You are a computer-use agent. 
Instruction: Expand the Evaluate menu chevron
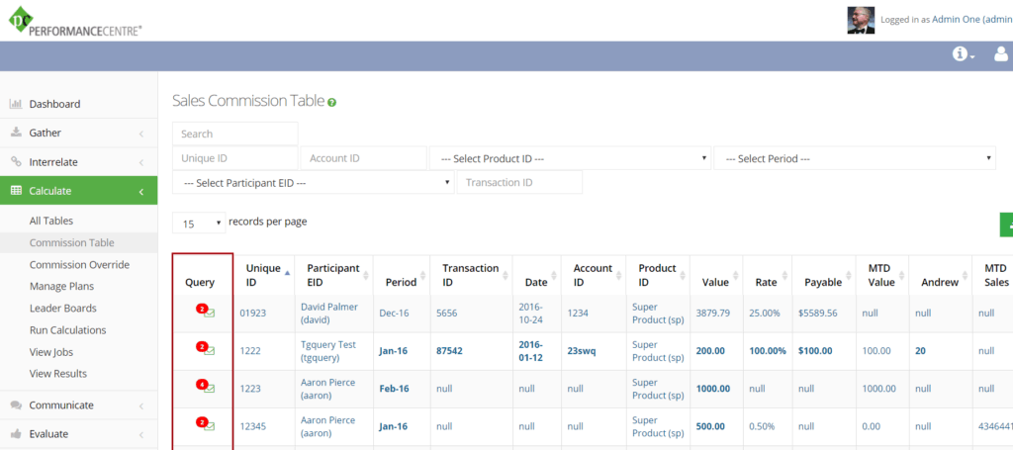coord(140,434)
